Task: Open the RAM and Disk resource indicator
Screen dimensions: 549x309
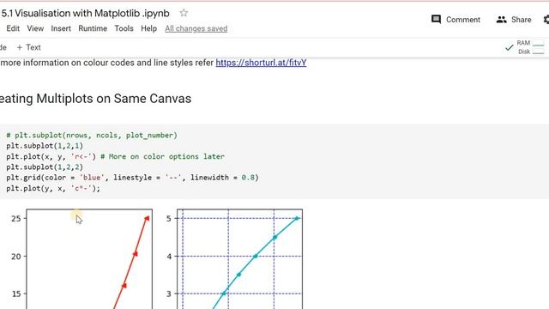Action: (530, 47)
